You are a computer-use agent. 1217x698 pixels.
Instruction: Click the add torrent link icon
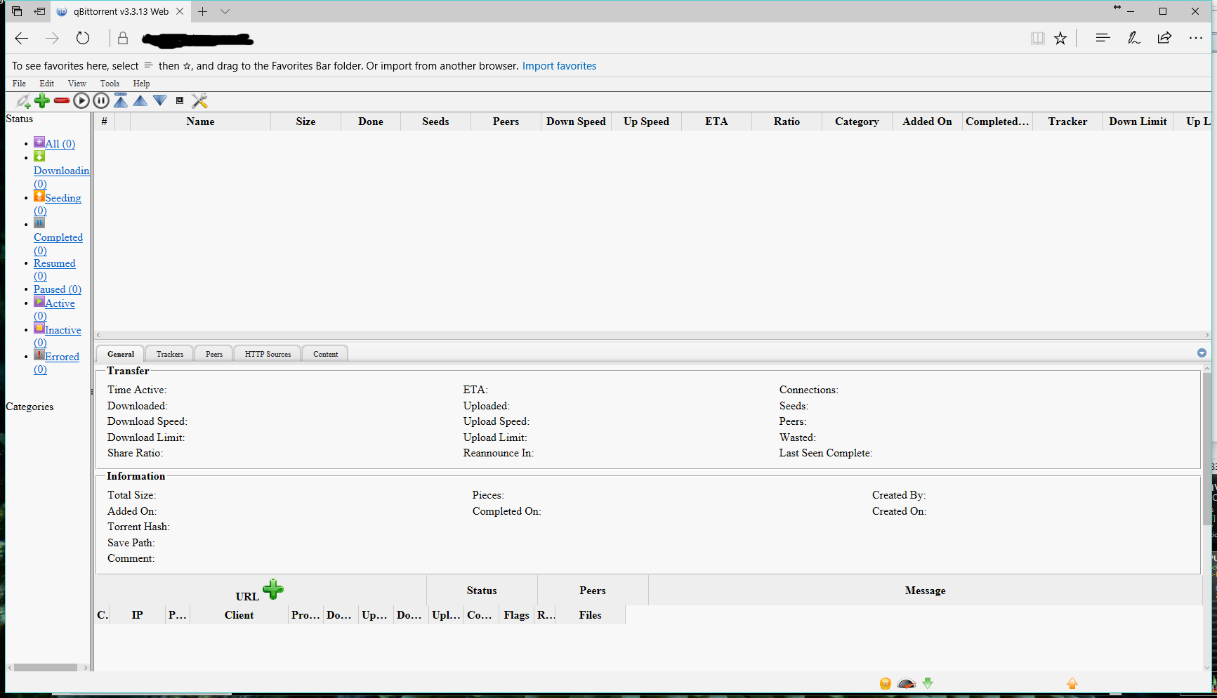click(22, 100)
